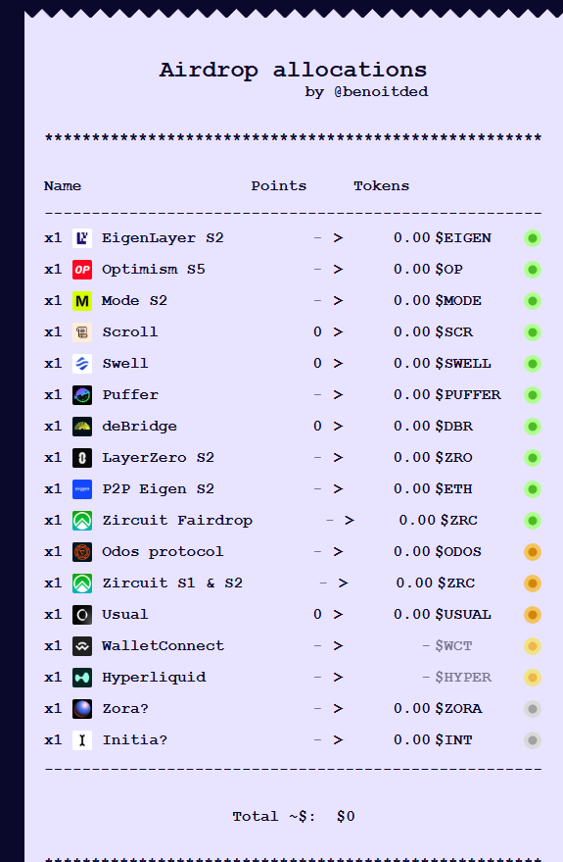Click the Tokens column header
The image size is (563, 862).
(381, 185)
